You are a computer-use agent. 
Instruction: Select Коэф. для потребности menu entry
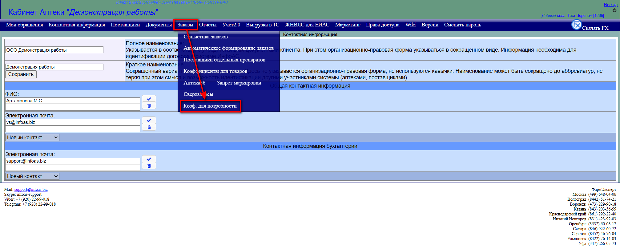(x=210, y=106)
